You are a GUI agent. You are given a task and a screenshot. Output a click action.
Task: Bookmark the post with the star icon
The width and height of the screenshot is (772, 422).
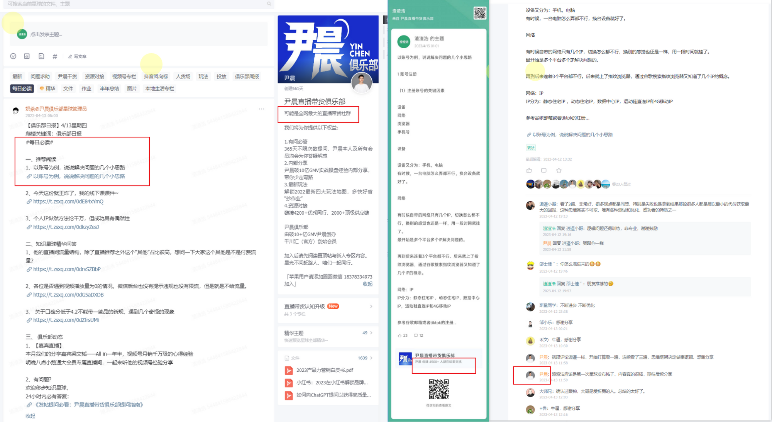coord(559,170)
